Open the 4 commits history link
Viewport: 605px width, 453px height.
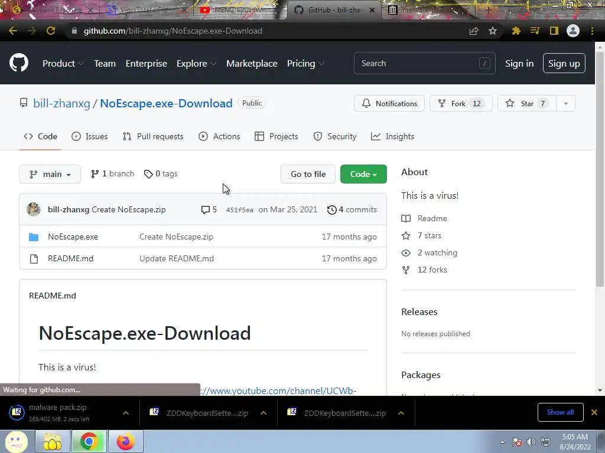pos(352,209)
